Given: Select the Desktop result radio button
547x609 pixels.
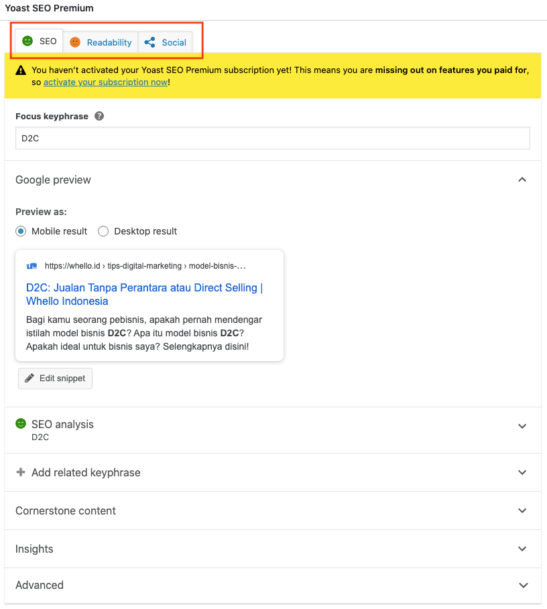Looking at the screenshot, I should coord(103,231).
